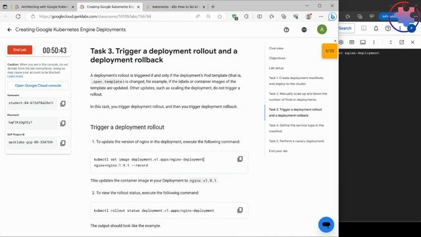Open the Edge profile avatar
The width and height of the screenshot is (421, 237).
(x=309, y=16)
